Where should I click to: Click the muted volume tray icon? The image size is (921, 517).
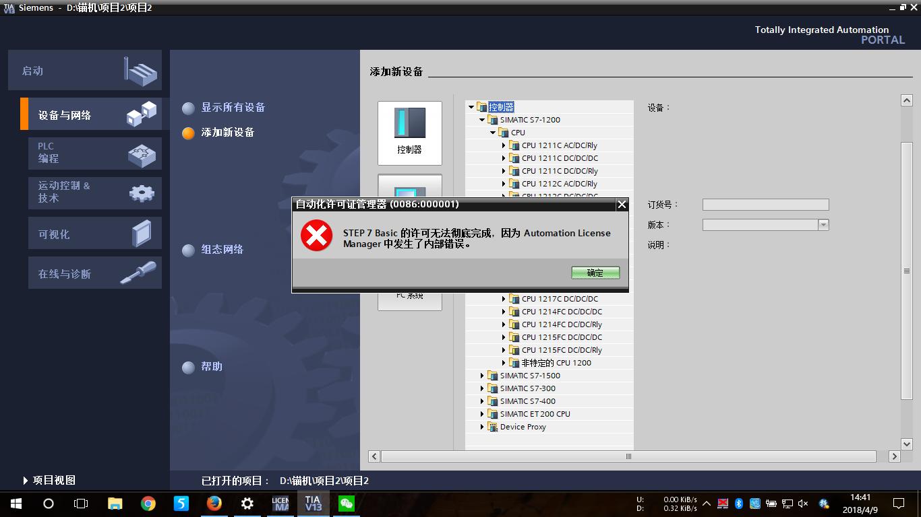pyautogui.click(x=804, y=503)
